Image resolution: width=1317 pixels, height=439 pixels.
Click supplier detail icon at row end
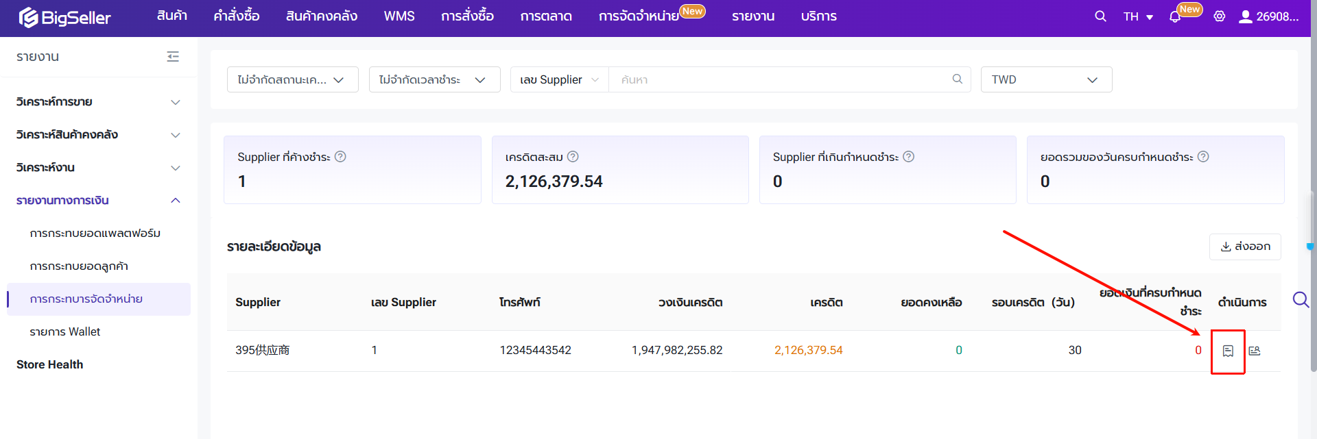1255,351
